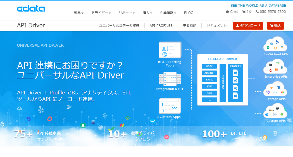Click the red swirl logo in the hero
This screenshot has width=293, height=157.
click(49, 119)
